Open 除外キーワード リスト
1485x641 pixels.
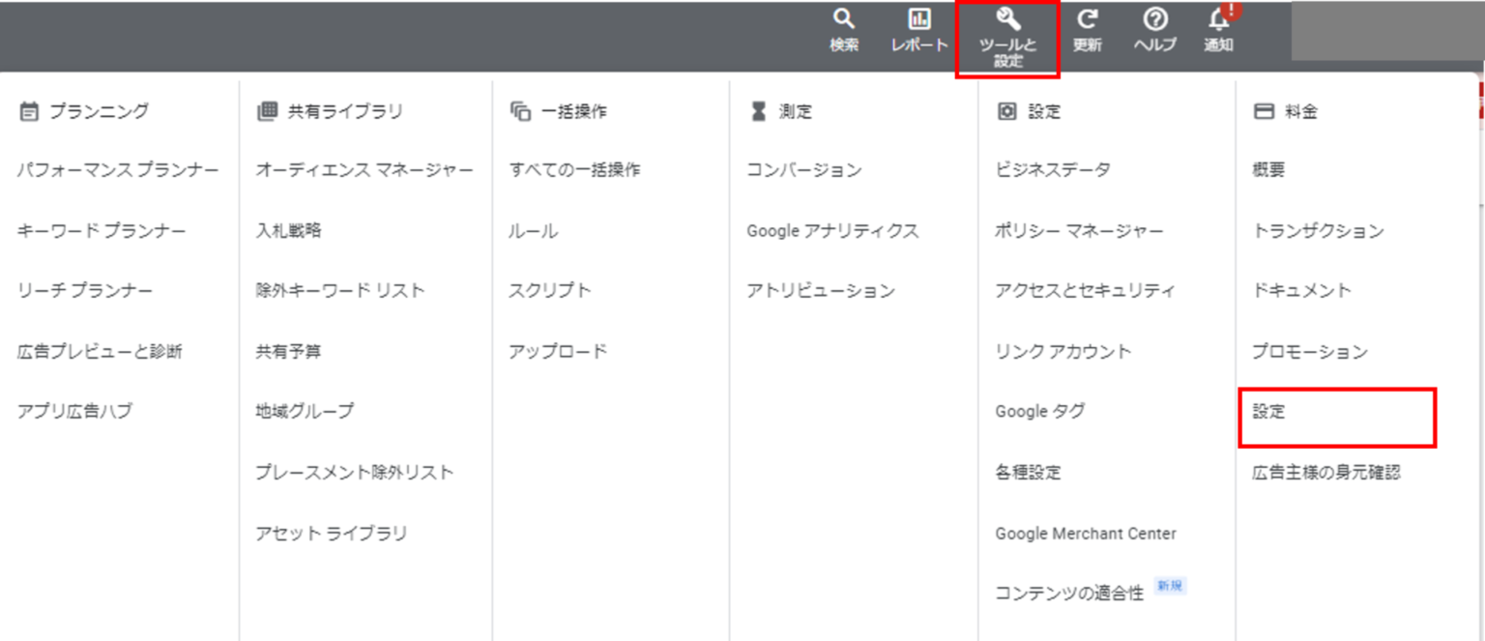339,291
